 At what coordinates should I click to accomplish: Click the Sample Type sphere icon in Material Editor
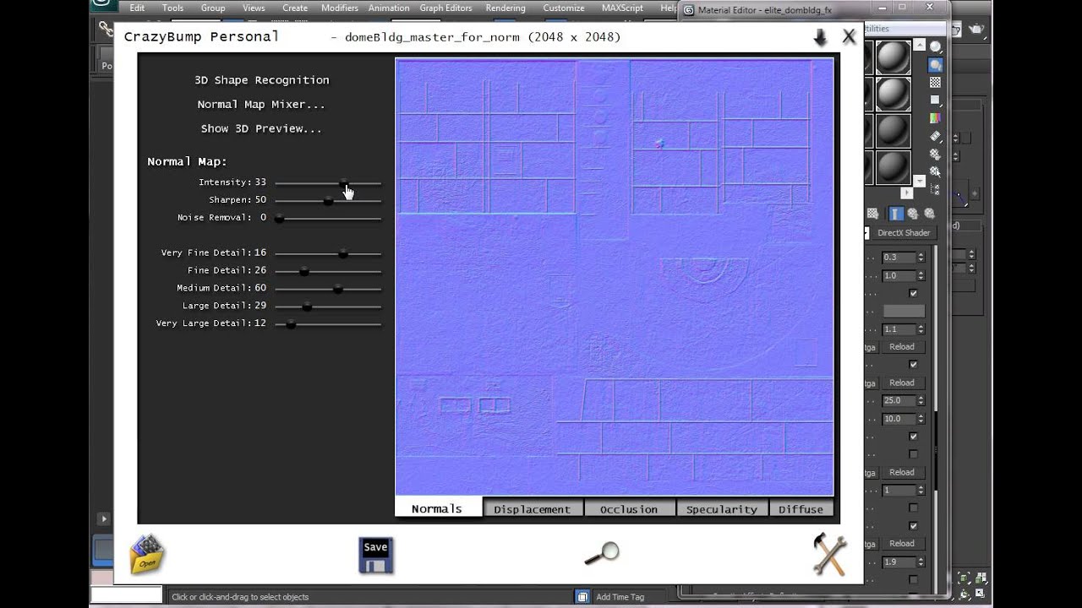coord(936,47)
